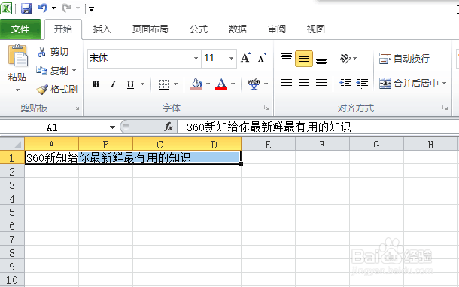Image resolution: width=459 pixels, height=287 pixels.
Task: Click the Increase Font Size icon
Action: pyautogui.click(x=245, y=58)
